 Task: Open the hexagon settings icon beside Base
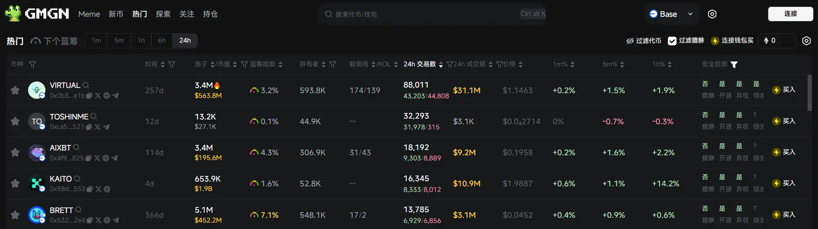[712, 14]
